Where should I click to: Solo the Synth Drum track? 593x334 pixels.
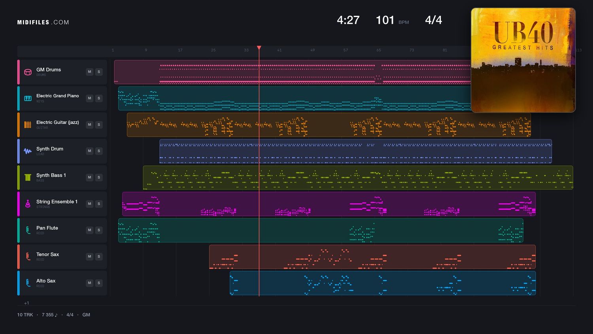pyautogui.click(x=99, y=151)
